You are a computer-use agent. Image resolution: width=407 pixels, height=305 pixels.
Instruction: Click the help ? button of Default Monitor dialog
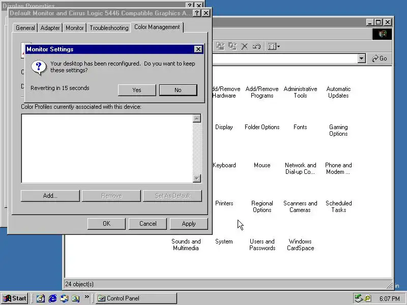coord(197,13)
